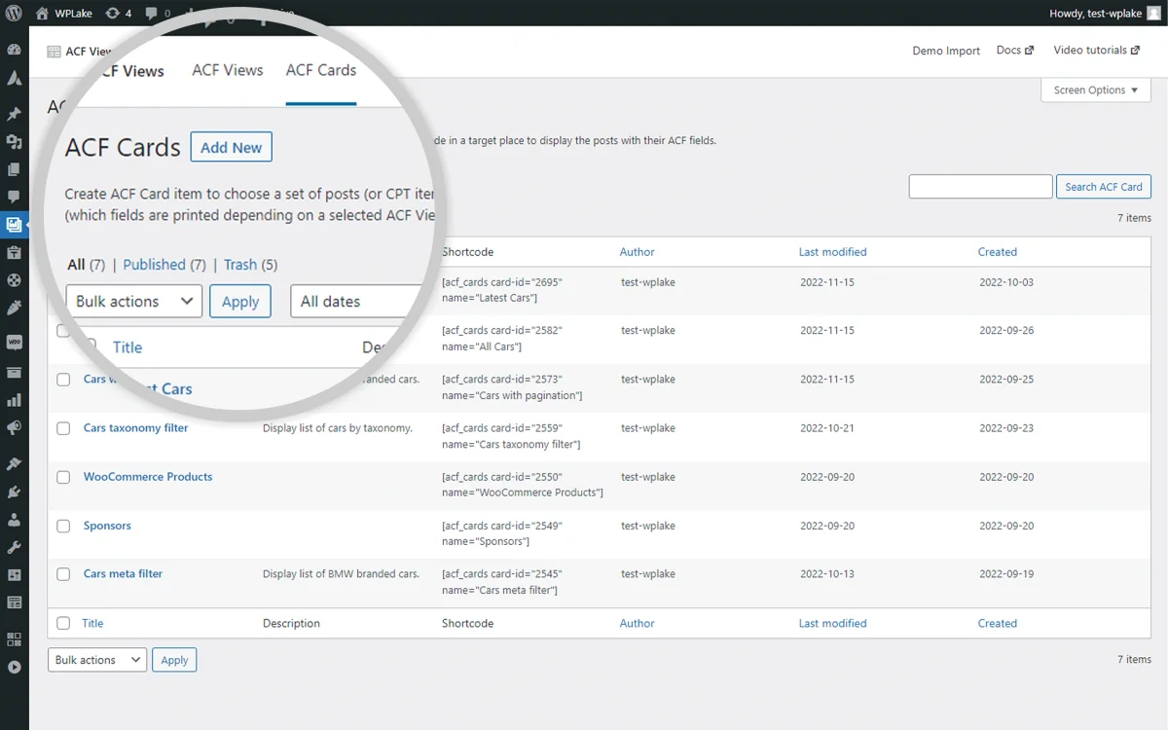1168x730 pixels.
Task: Open the WordPress logo menu
Action: click(x=15, y=14)
